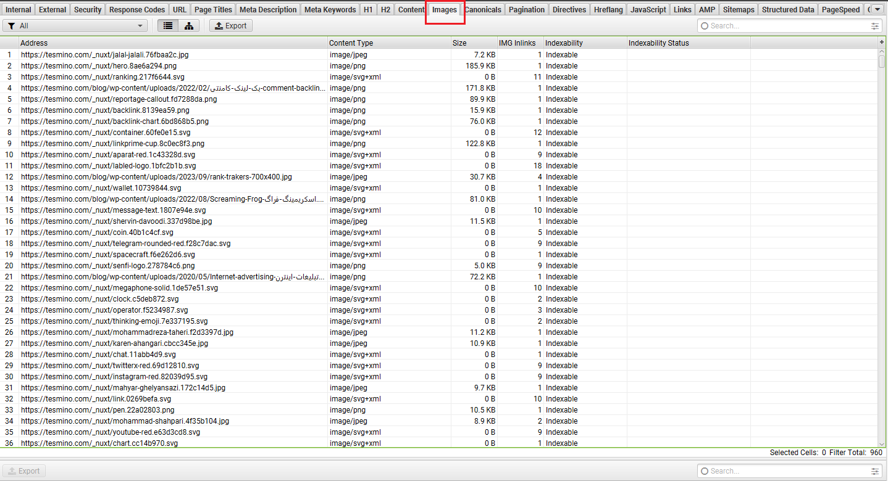
Task: Switch to the Security tab
Action: [88, 9]
